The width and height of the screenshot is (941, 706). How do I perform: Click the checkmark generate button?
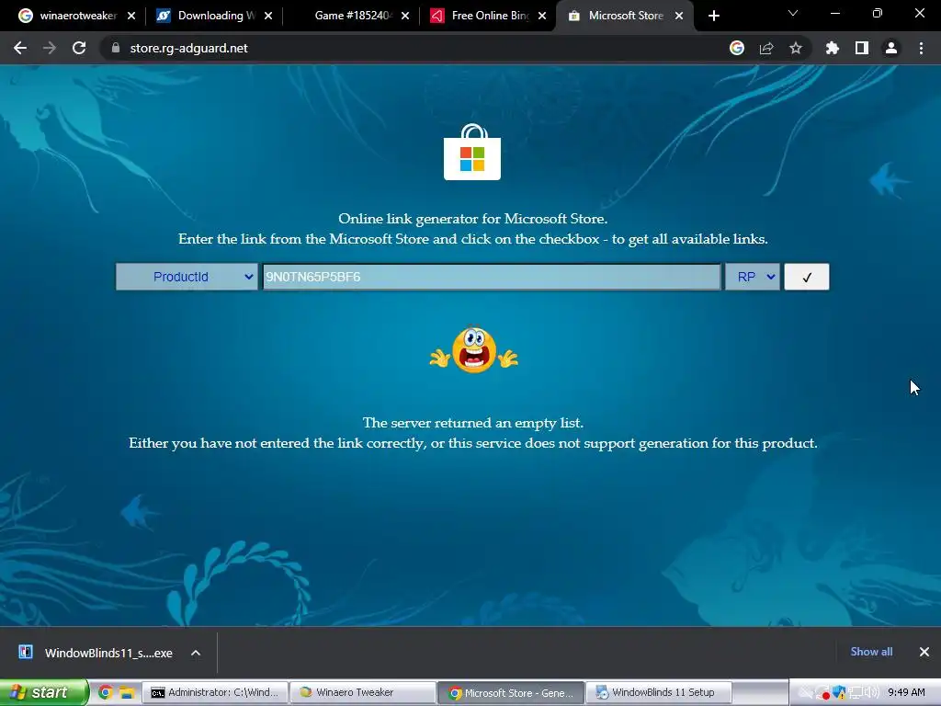click(807, 277)
